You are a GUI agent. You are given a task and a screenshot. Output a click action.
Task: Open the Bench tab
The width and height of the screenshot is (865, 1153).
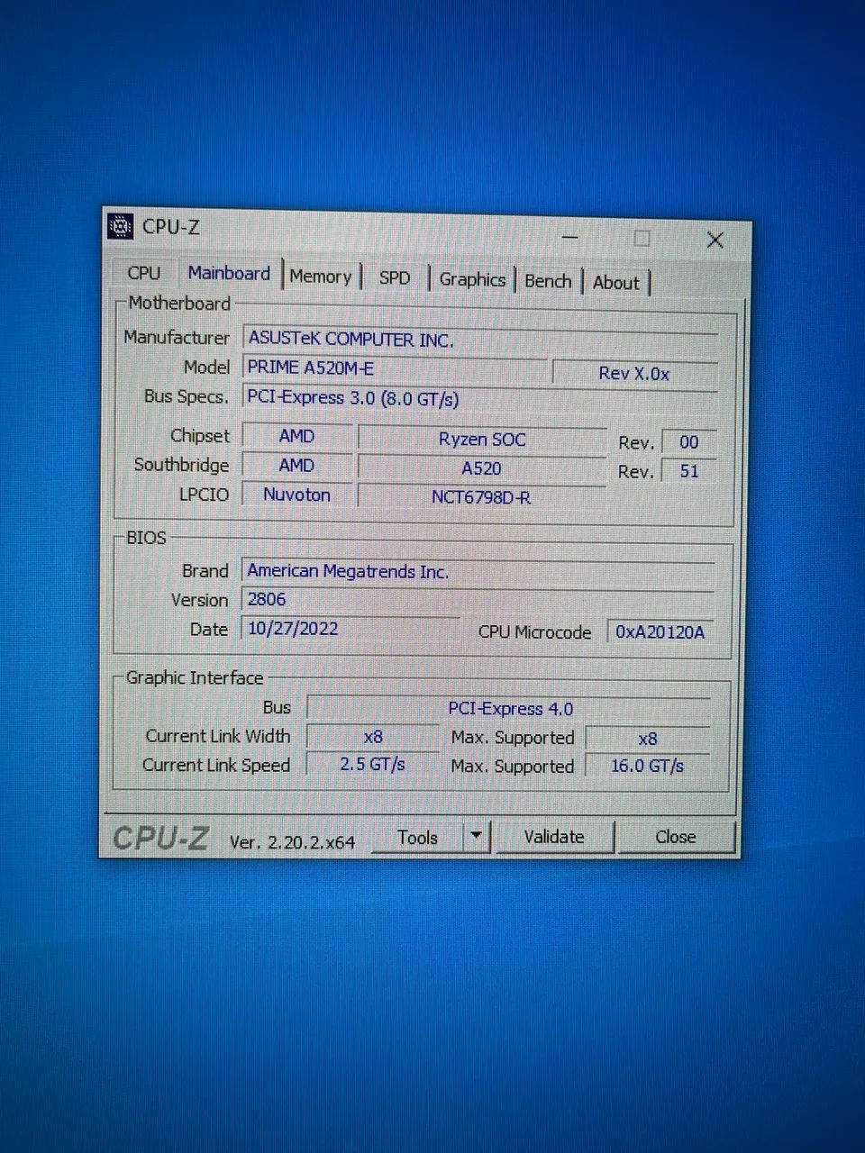pyautogui.click(x=548, y=281)
